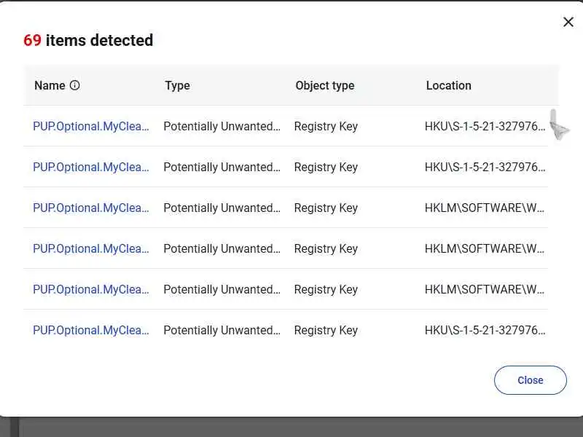Click the Object type column header
Viewport: 583px width, 437px height.
pyautogui.click(x=324, y=85)
